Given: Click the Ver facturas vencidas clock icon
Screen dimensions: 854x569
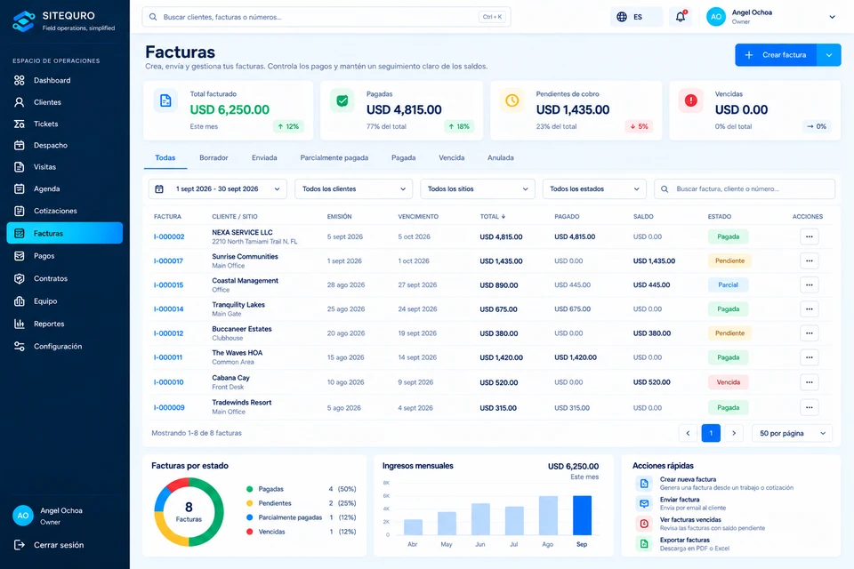Looking at the screenshot, I should pos(644,524).
